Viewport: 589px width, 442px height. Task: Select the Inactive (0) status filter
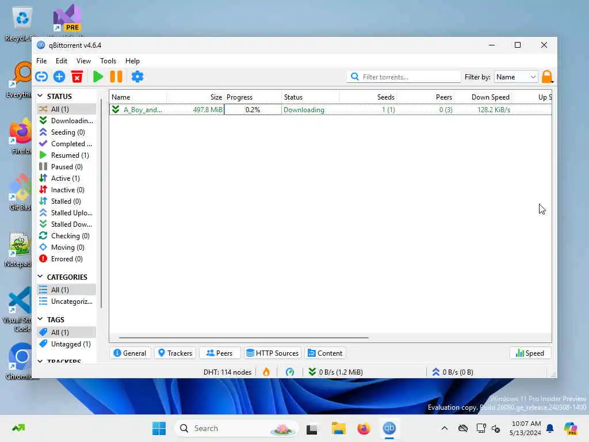coord(66,190)
